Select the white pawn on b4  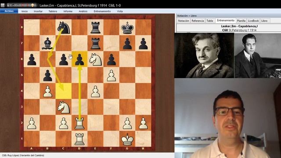click(x=47, y=91)
